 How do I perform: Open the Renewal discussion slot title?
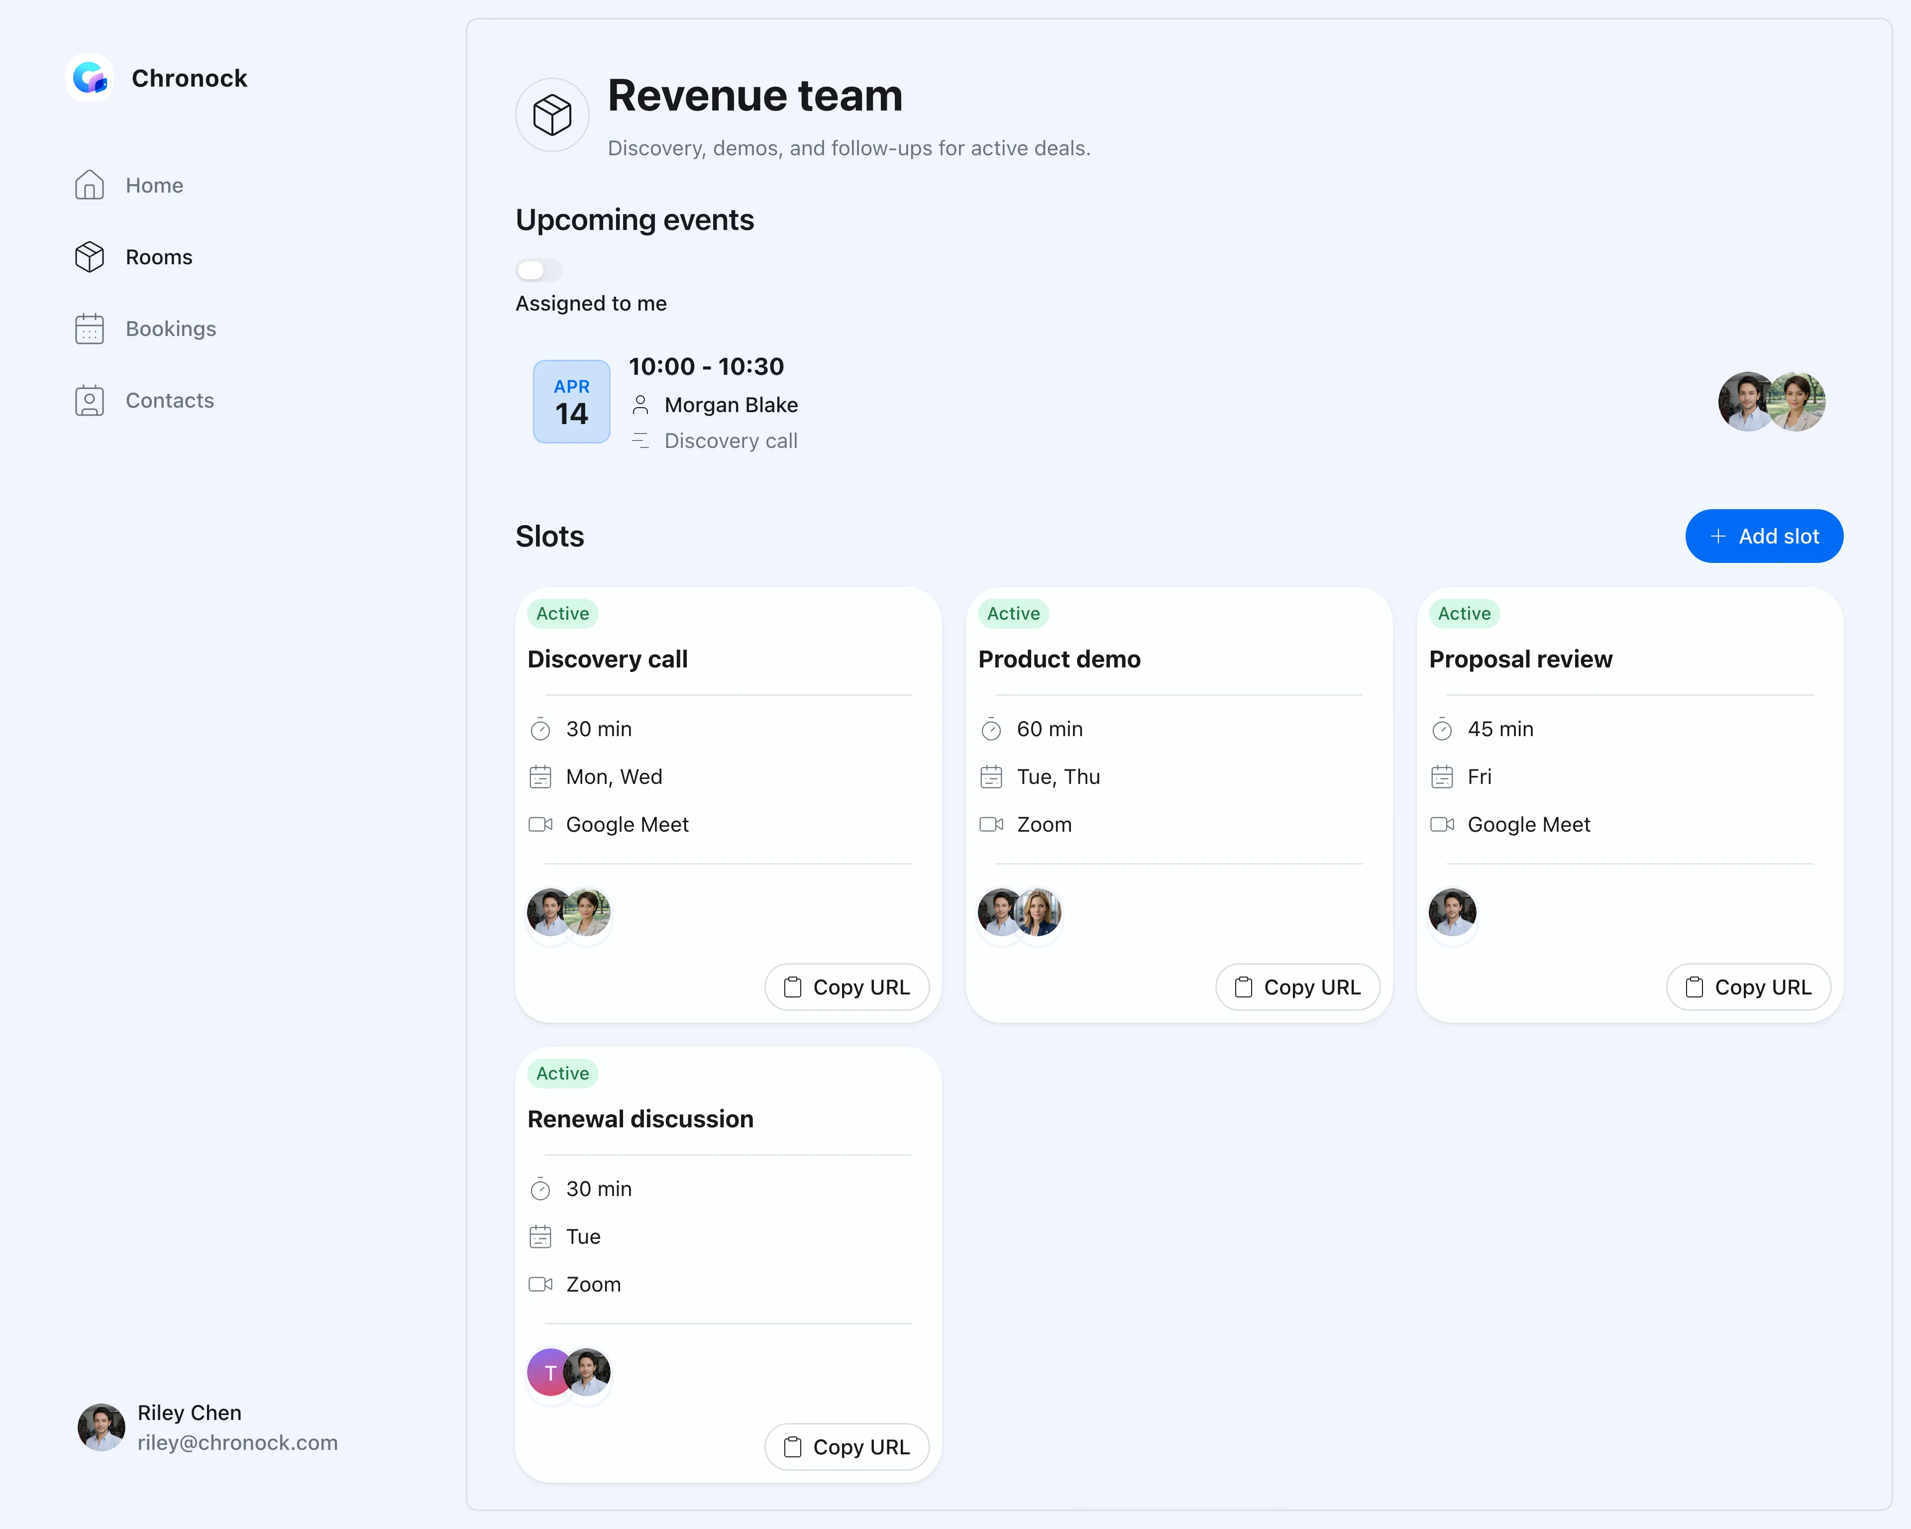coord(640,1119)
